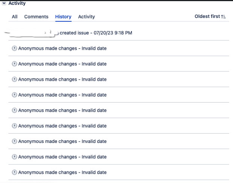Image resolution: width=233 pixels, height=183 pixels.
Task: Expand the fifth Anonymous made changes entry
Action: point(119,110)
